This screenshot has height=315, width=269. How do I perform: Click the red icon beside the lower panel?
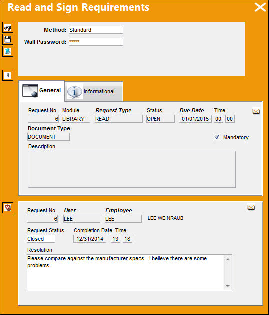(x=8, y=208)
